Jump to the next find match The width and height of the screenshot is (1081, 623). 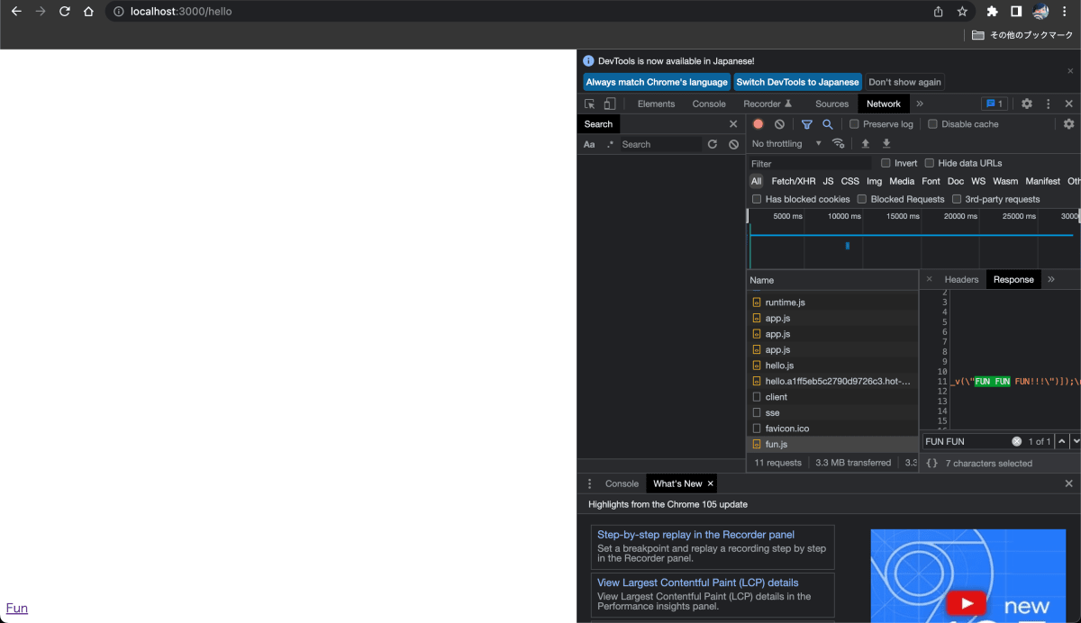(1076, 441)
